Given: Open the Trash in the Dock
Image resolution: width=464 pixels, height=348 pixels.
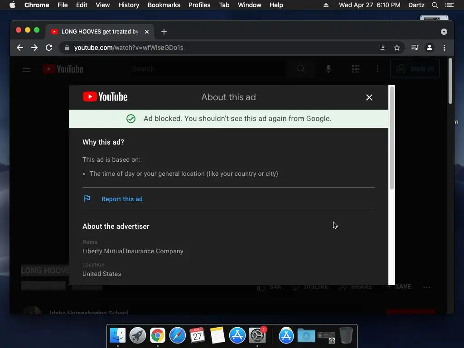Looking at the screenshot, I should click(346, 336).
